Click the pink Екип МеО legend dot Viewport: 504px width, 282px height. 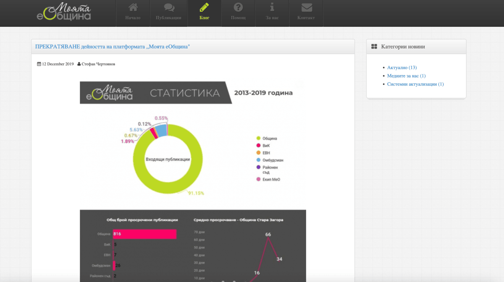point(258,179)
